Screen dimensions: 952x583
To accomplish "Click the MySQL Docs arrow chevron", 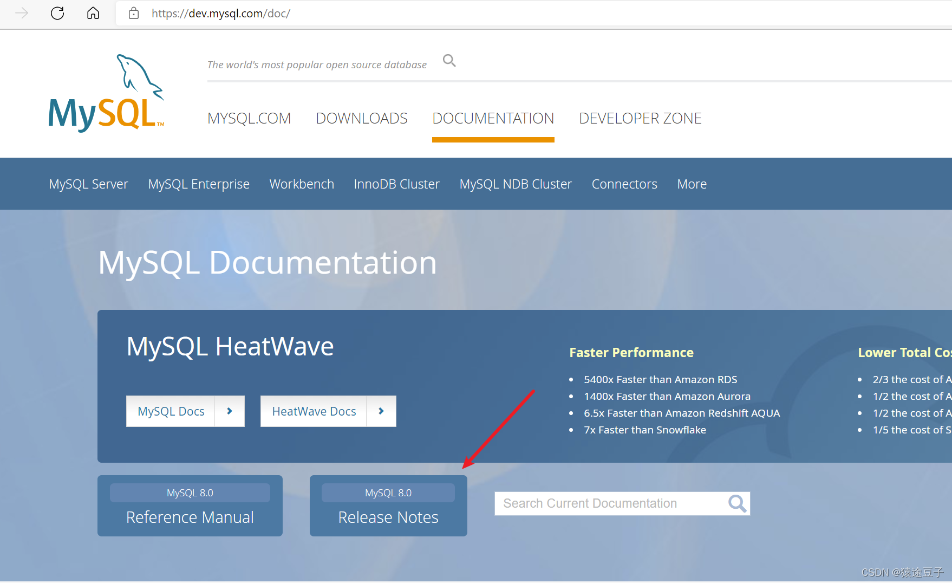I will (x=230, y=411).
